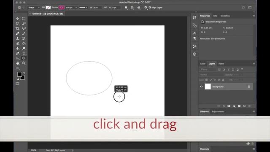Select the Move tool
Viewport: 270px width, 152px height.
pyautogui.click(x=17, y=19)
